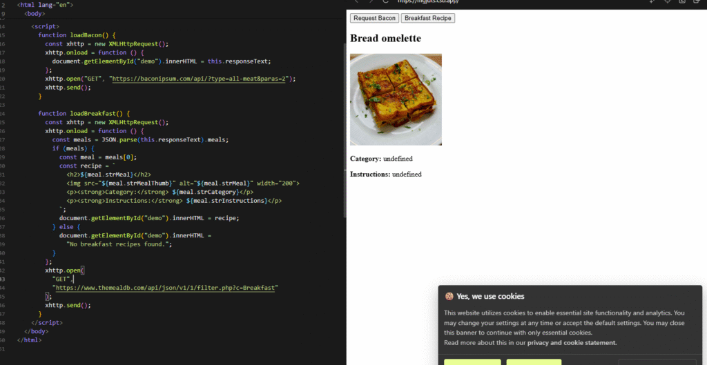Open the privacy and cookie statement link
This screenshot has height=365, width=707.
572,343
